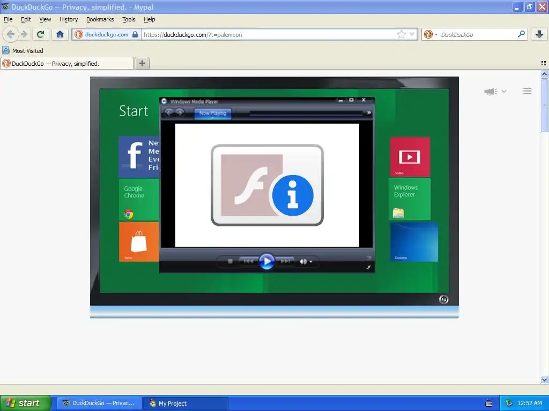Expand media player tabs double-arrow
This screenshot has width=549, height=411.
369,112
